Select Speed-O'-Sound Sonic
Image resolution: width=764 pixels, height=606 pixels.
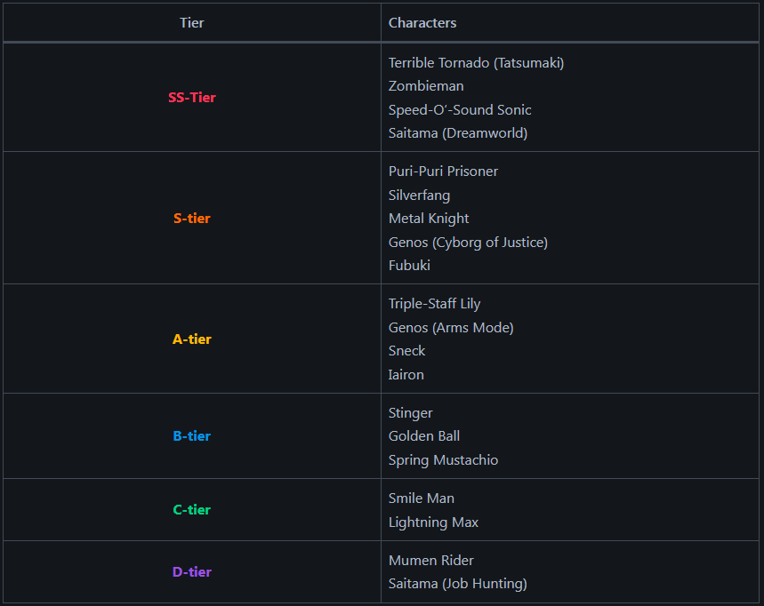pyautogui.click(x=460, y=109)
